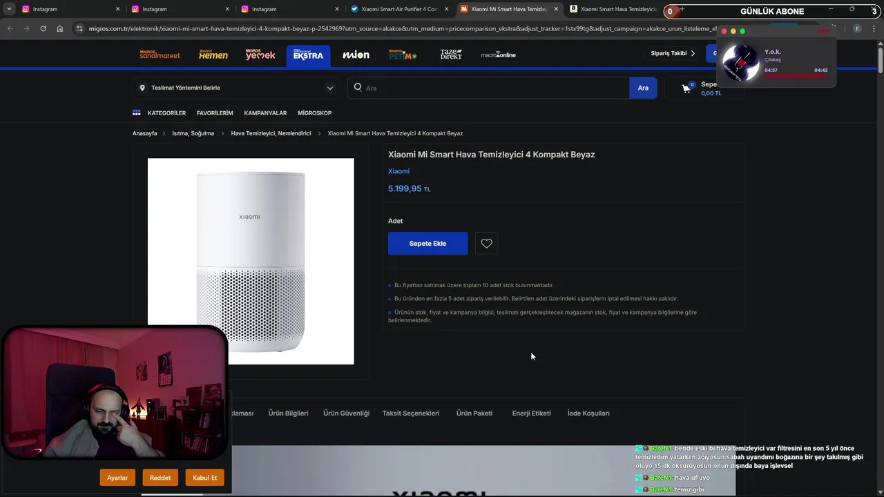Select the Enerji Etiketi tab
This screenshot has width=884, height=497.
tap(531, 413)
